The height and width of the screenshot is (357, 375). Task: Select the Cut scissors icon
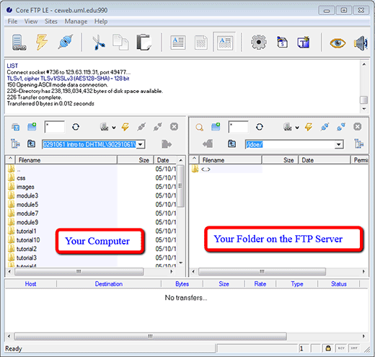click(x=99, y=43)
